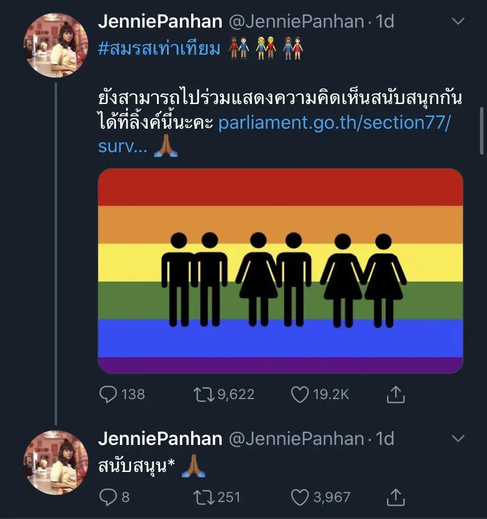Open JenniePanhan display name in second tweet

pyautogui.click(x=160, y=438)
